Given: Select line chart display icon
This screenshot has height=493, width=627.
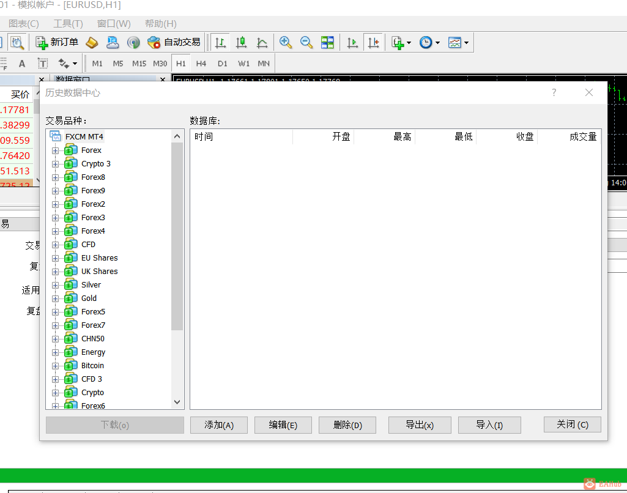Looking at the screenshot, I should (262, 42).
